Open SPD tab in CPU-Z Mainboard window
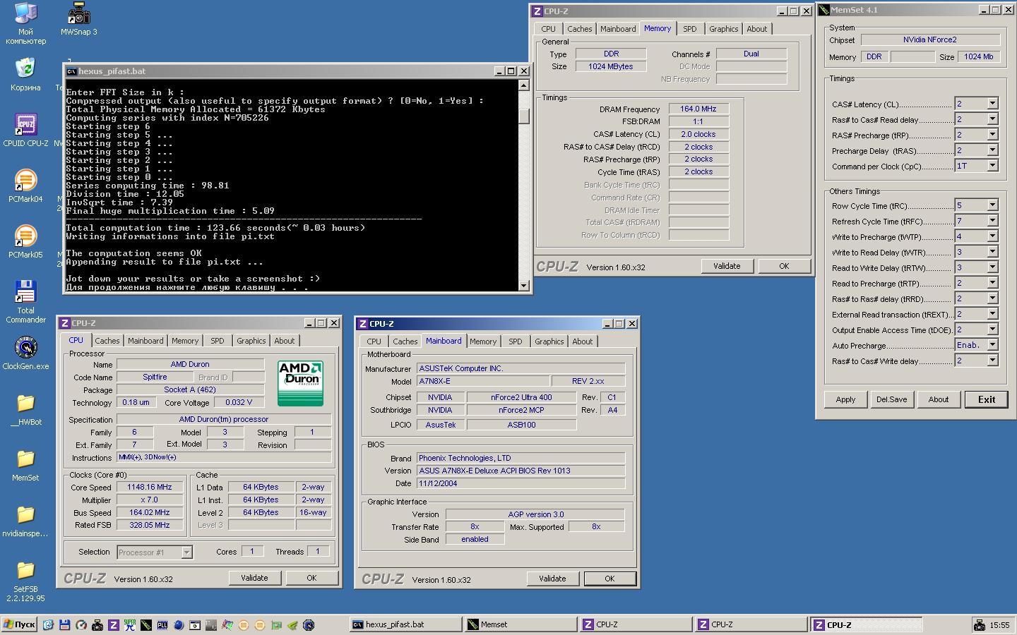This screenshot has width=1017, height=635. [x=515, y=341]
